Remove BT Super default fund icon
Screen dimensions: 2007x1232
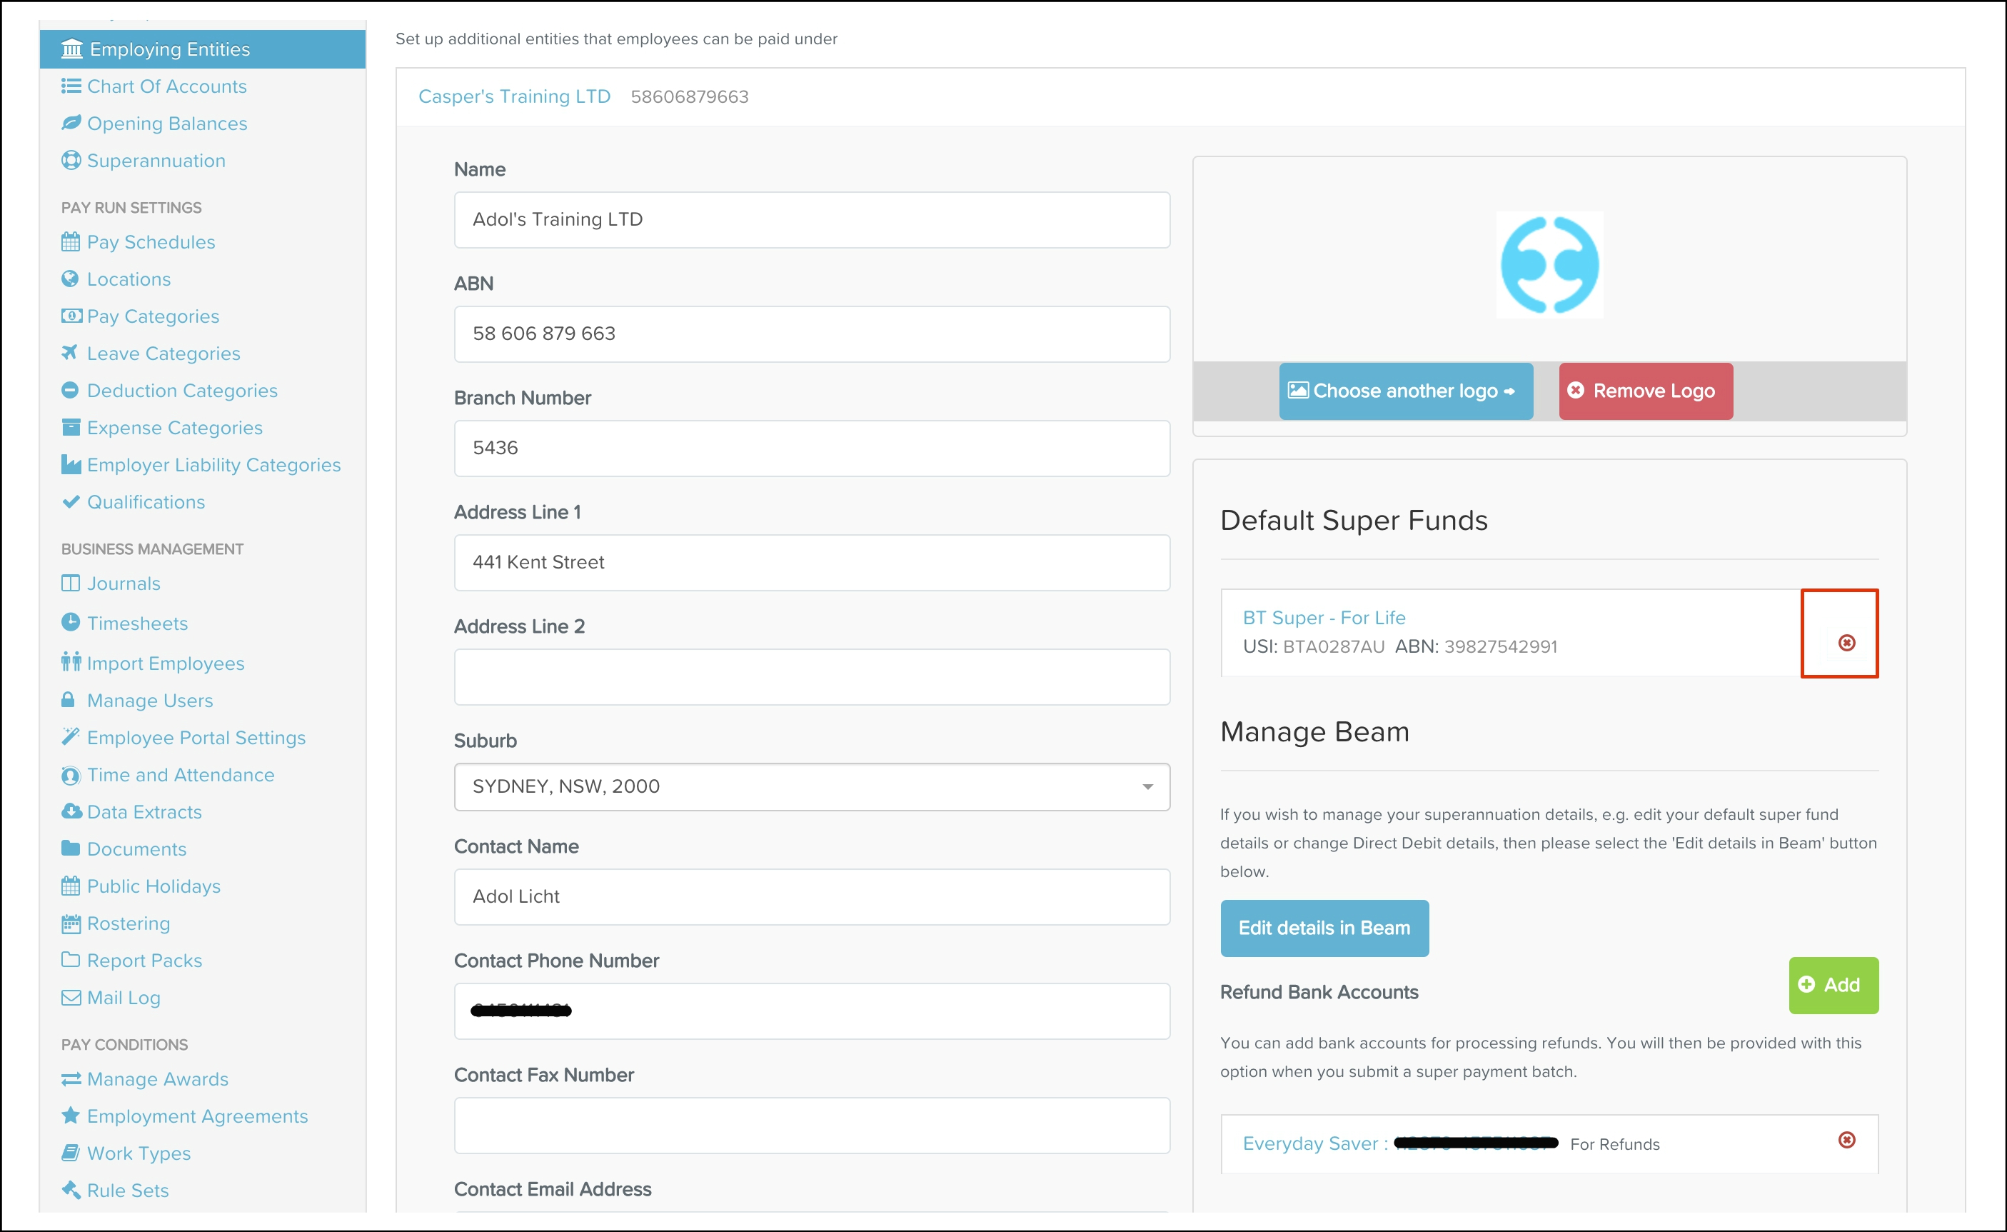1846,643
